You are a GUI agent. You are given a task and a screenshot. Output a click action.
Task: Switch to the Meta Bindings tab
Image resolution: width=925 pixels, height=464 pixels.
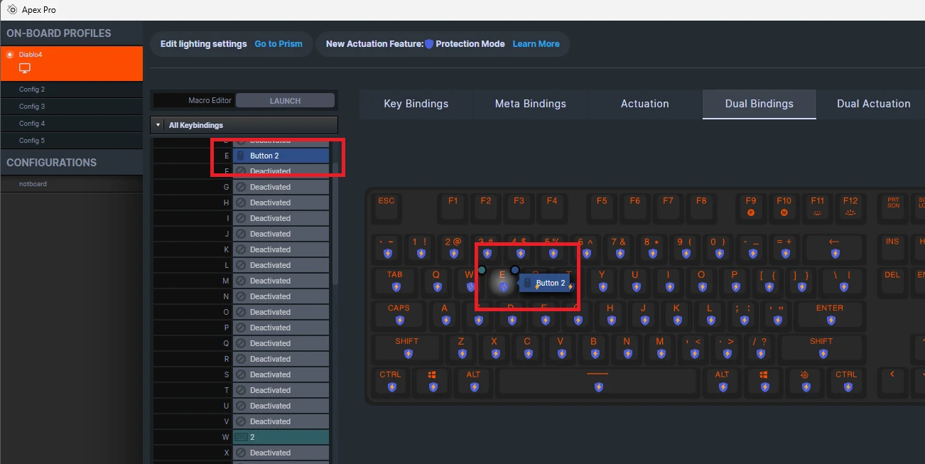click(x=531, y=104)
